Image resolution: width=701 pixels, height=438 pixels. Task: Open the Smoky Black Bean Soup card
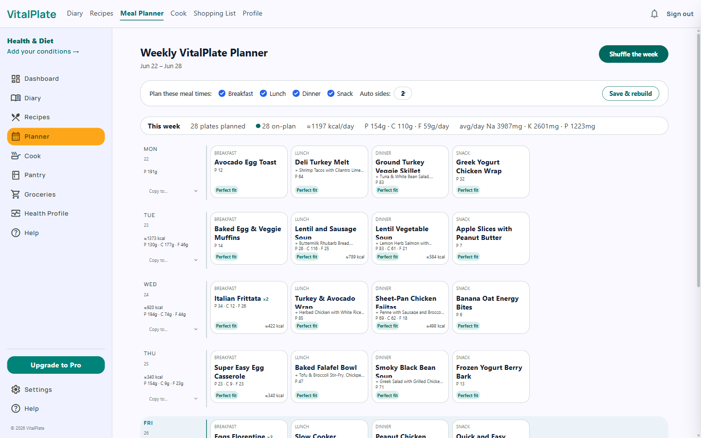tap(410, 377)
